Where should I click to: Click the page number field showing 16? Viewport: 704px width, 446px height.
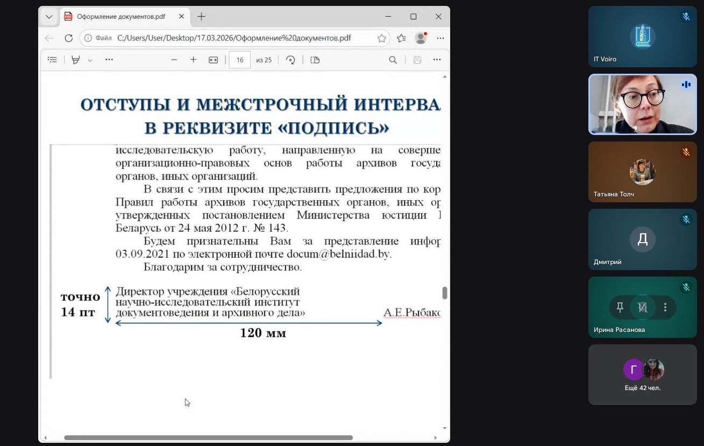(x=240, y=60)
